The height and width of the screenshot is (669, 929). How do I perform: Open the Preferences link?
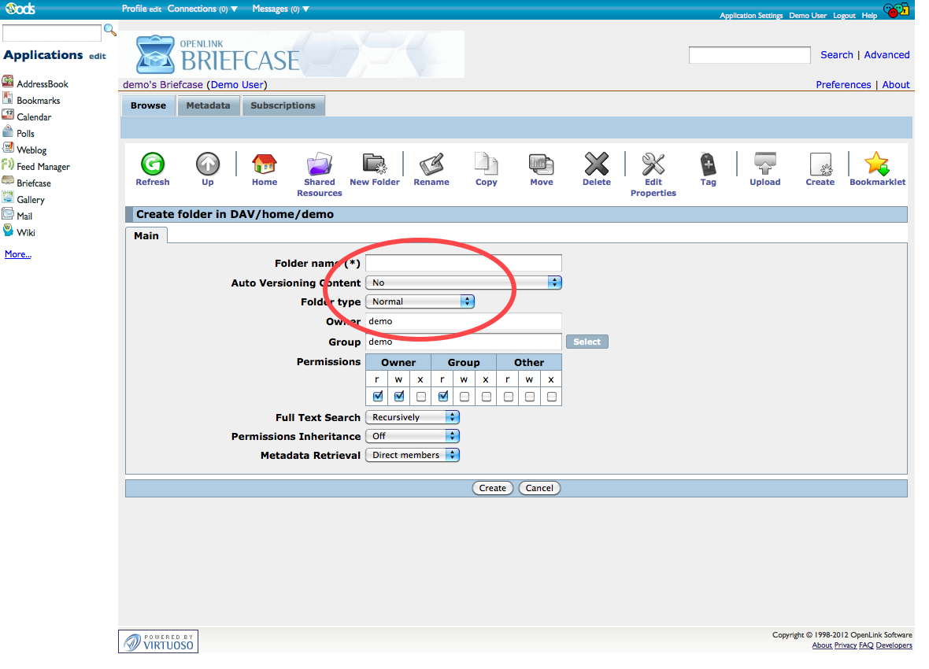click(x=843, y=85)
